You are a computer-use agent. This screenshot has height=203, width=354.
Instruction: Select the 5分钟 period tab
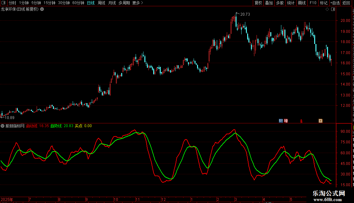[x=36, y=3]
